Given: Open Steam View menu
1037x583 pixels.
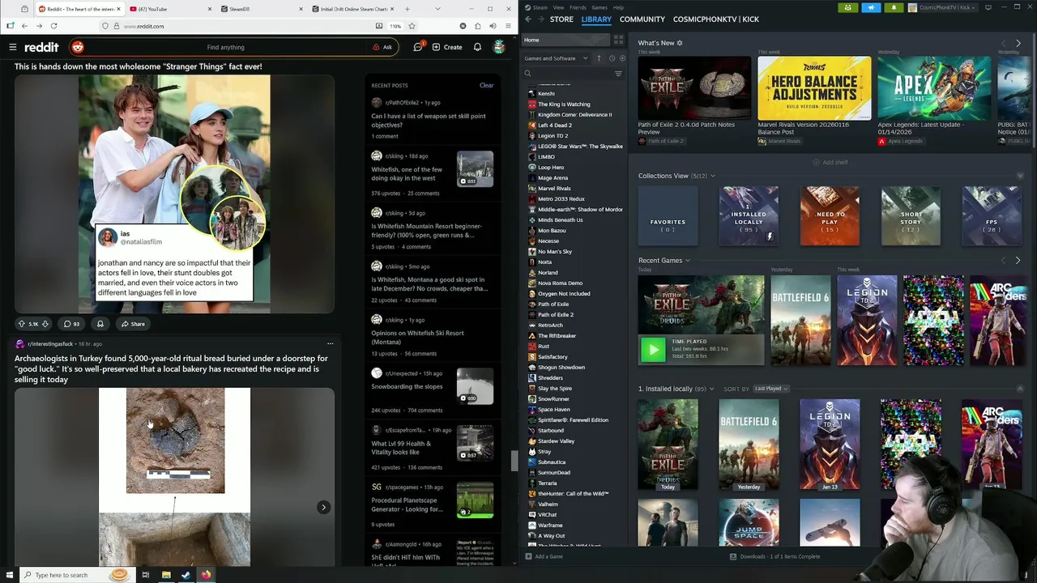Looking at the screenshot, I should pyautogui.click(x=558, y=7).
